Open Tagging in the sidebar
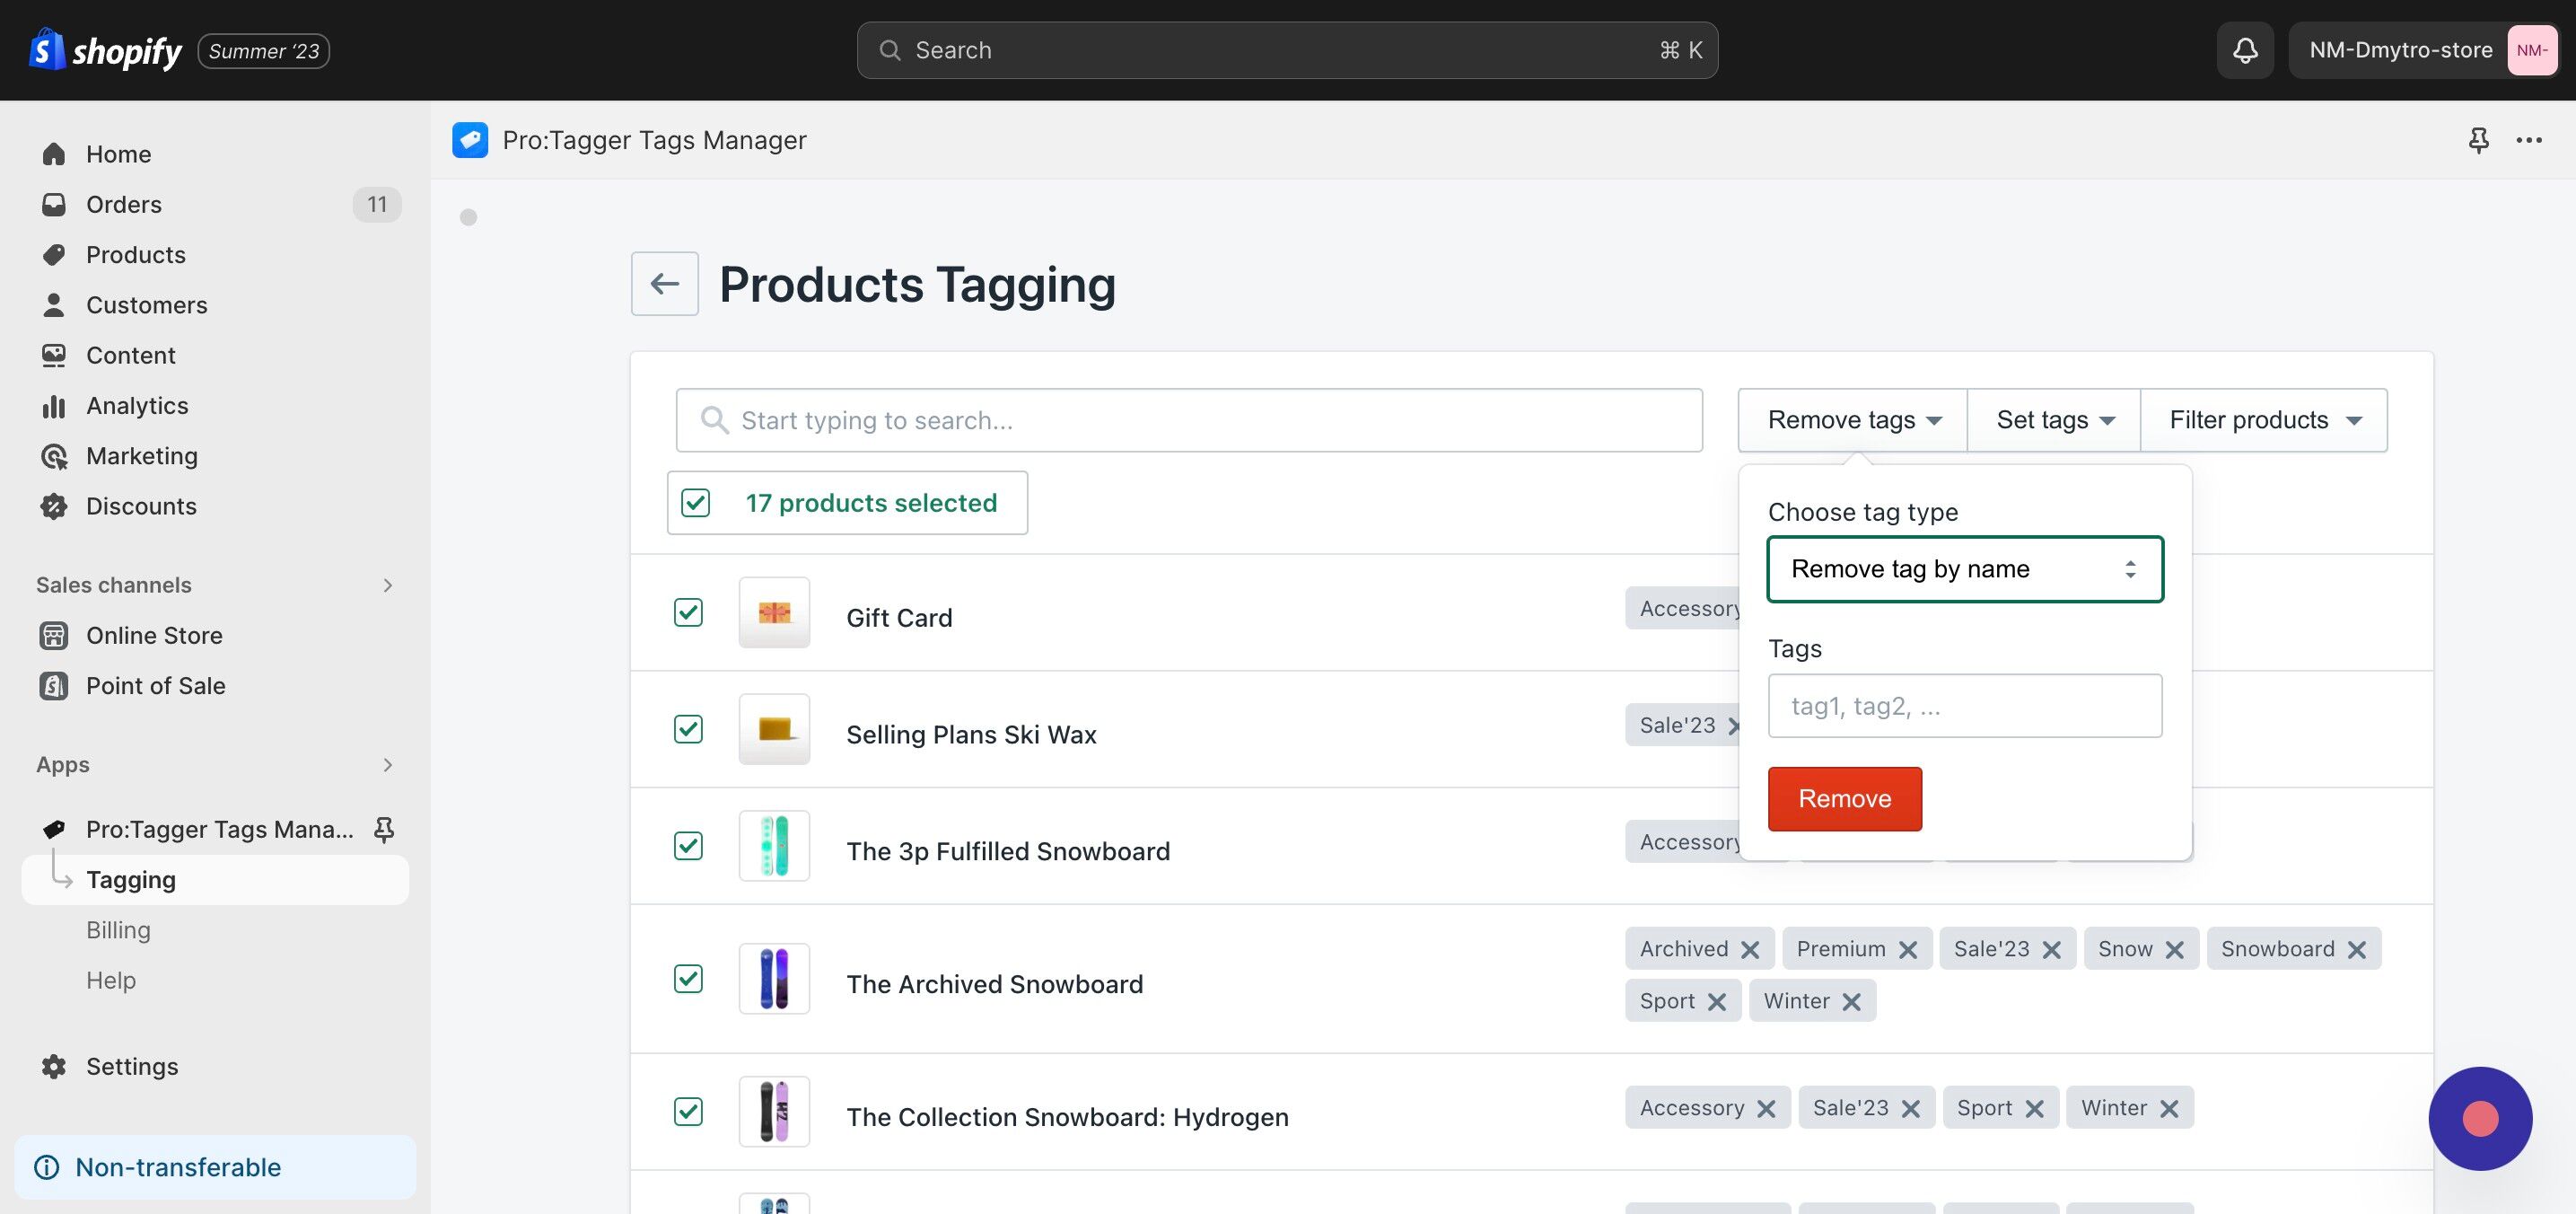2576x1214 pixels. coord(215,880)
